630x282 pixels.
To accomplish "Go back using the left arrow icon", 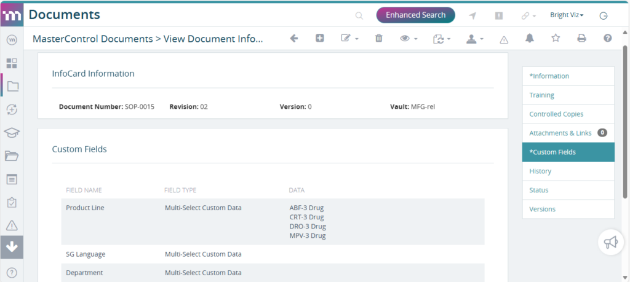I will point(294,39).
